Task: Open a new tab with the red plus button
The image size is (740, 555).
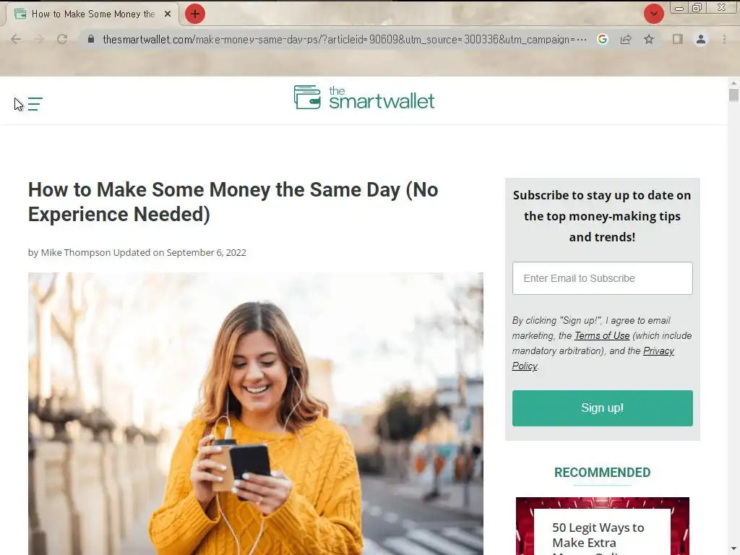Action: tap(195, 14)
